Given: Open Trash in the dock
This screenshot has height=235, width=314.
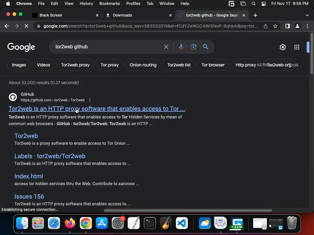Looking at the screenshot, I should click(x=292, y=223).
